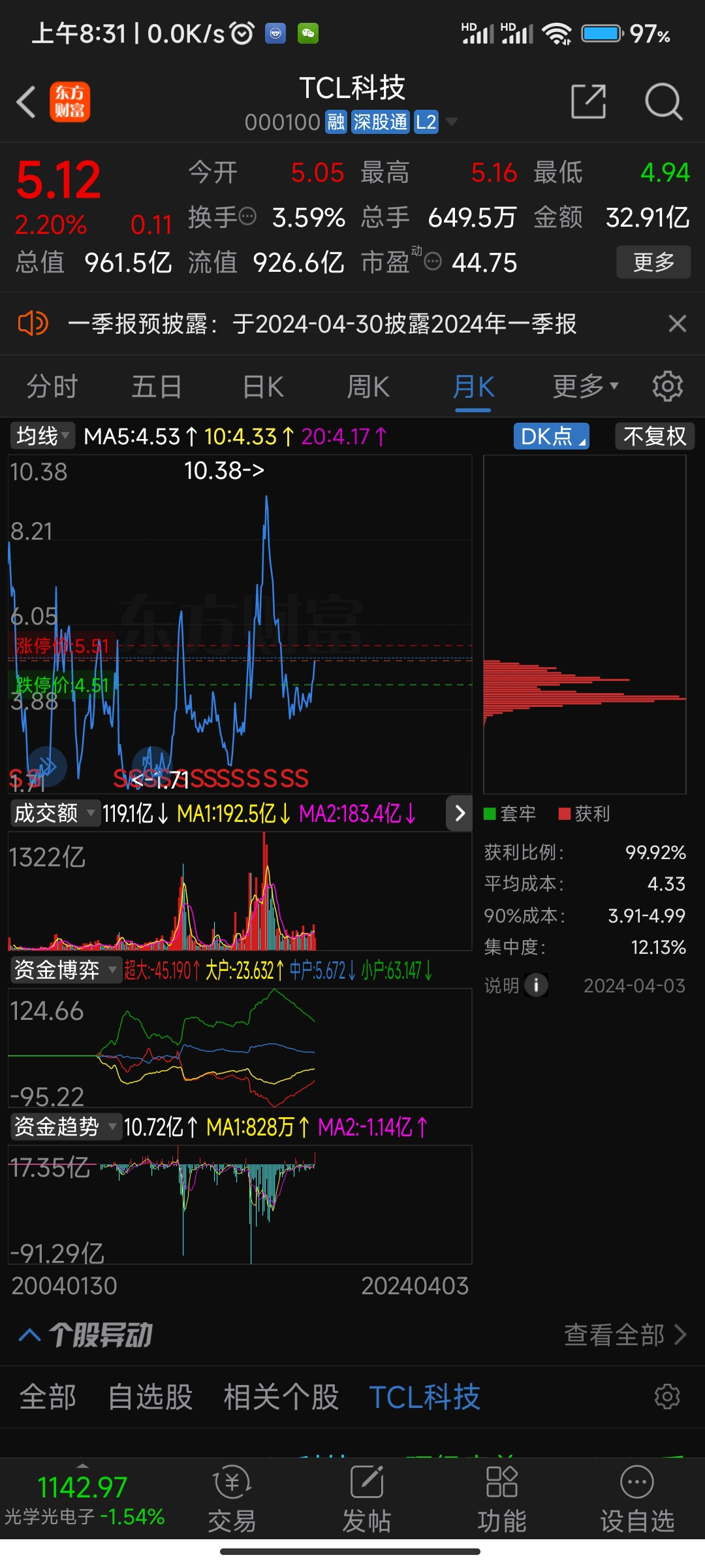
Task: Tap 更多 button for more quote data
Action: click(653, 262)
